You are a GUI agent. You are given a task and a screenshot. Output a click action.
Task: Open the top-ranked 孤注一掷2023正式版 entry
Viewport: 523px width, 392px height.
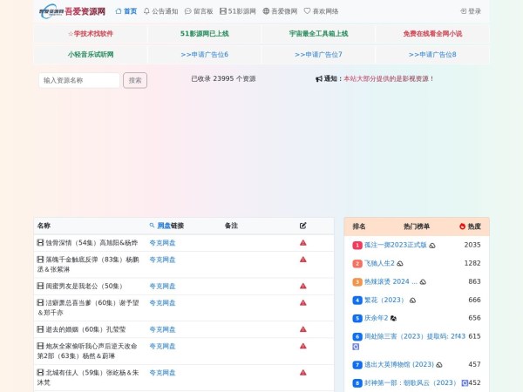click(x=396, y=245)
